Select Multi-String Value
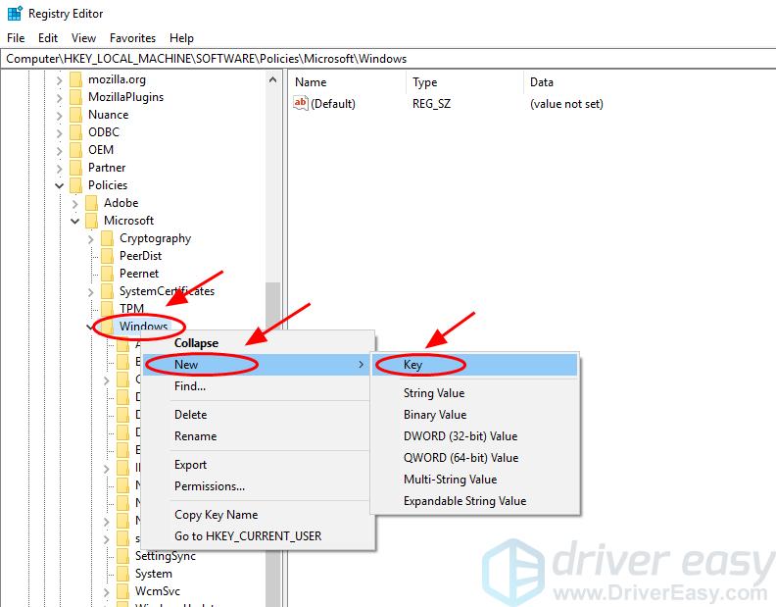 475,480
